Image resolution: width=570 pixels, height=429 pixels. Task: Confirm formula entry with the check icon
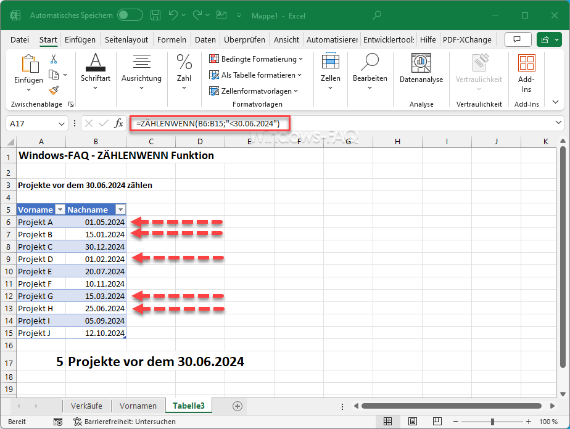(x=104, y=123)
